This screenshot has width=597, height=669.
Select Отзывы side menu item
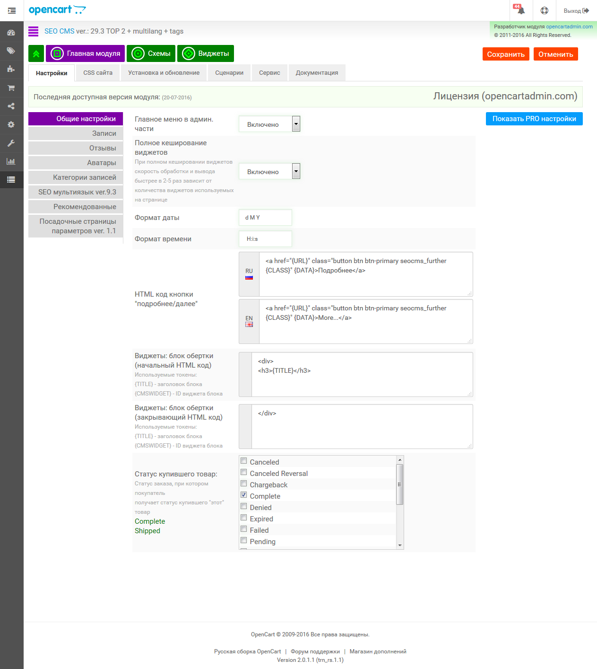76,148
